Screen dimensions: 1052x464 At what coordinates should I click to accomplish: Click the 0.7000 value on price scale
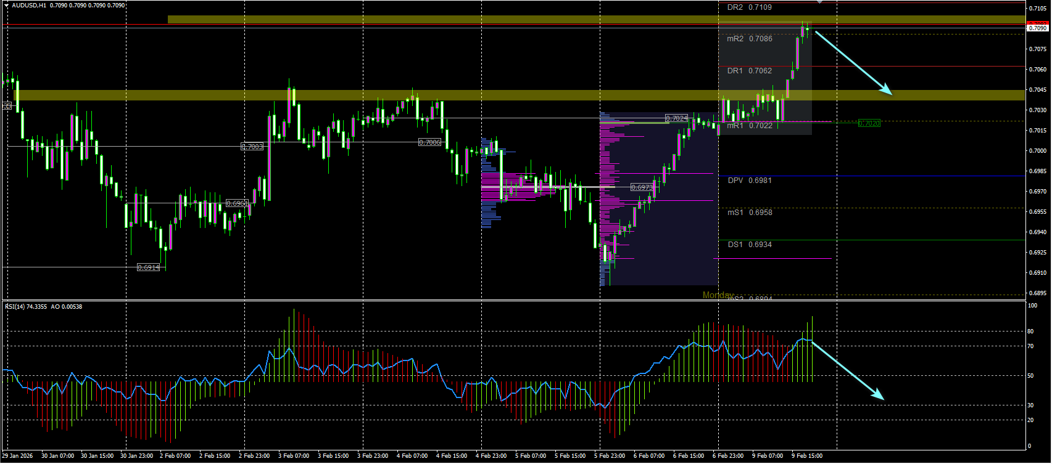(x=1037, y=151)
